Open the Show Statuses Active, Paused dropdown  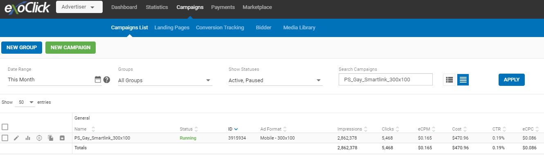click(276, 80)
